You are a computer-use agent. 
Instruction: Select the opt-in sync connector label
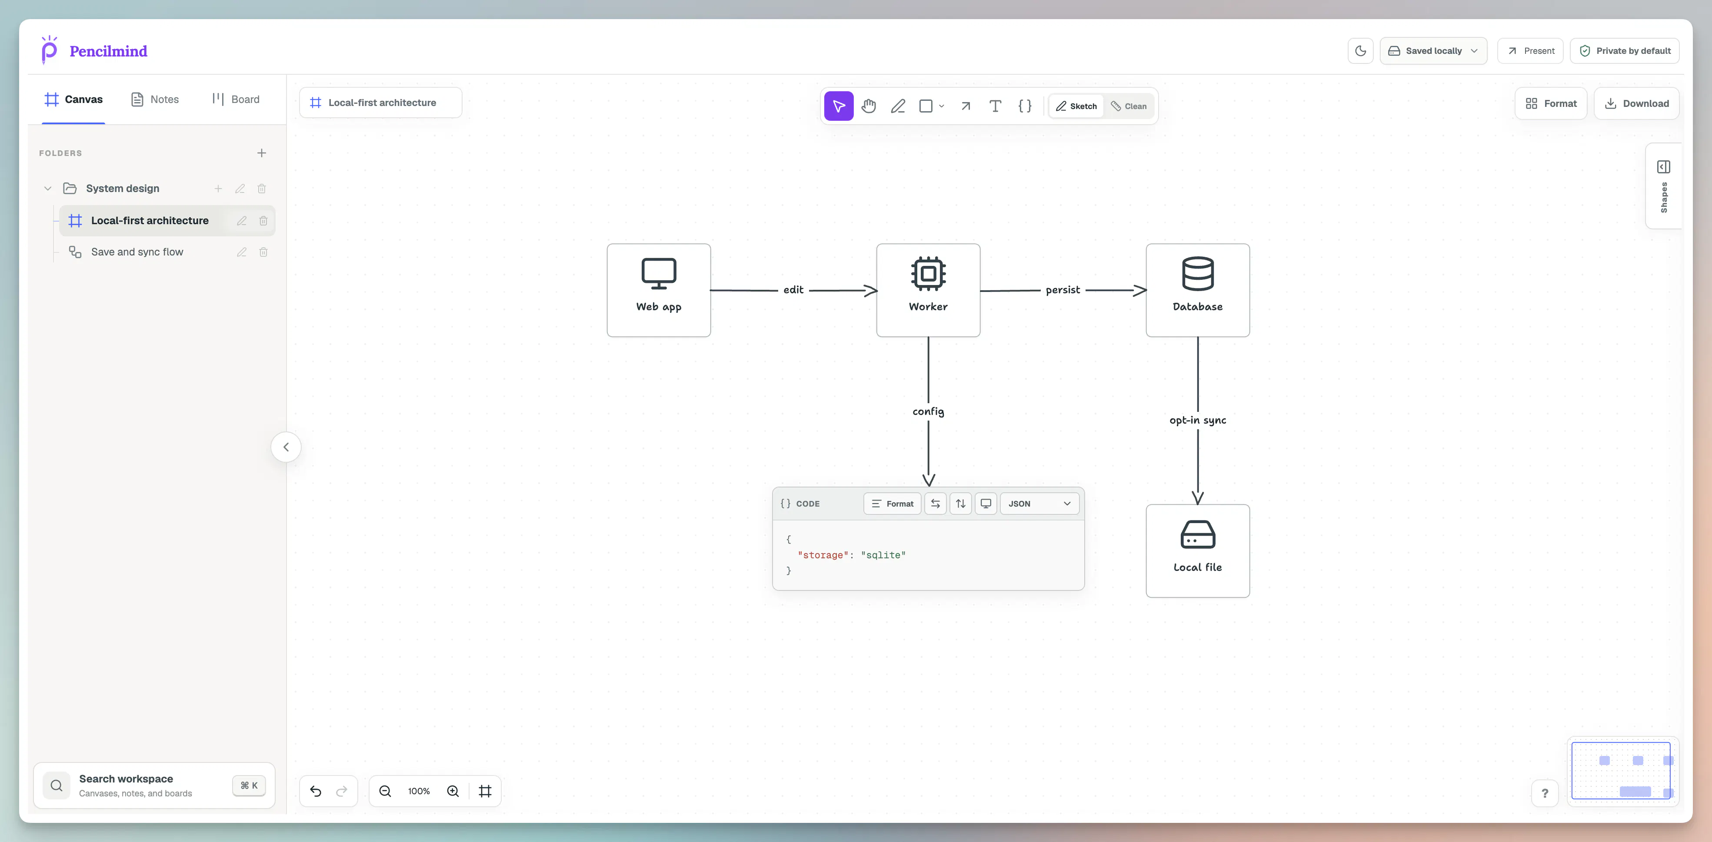(1198, 420)
